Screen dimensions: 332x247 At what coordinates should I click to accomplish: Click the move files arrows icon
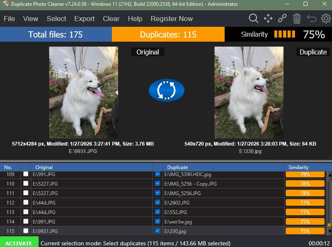pyautogui.click(x=268, y=19)
